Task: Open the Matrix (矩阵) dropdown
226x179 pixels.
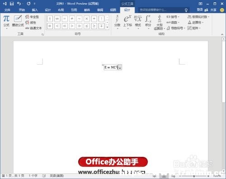Action: click(x=194, y=28)
